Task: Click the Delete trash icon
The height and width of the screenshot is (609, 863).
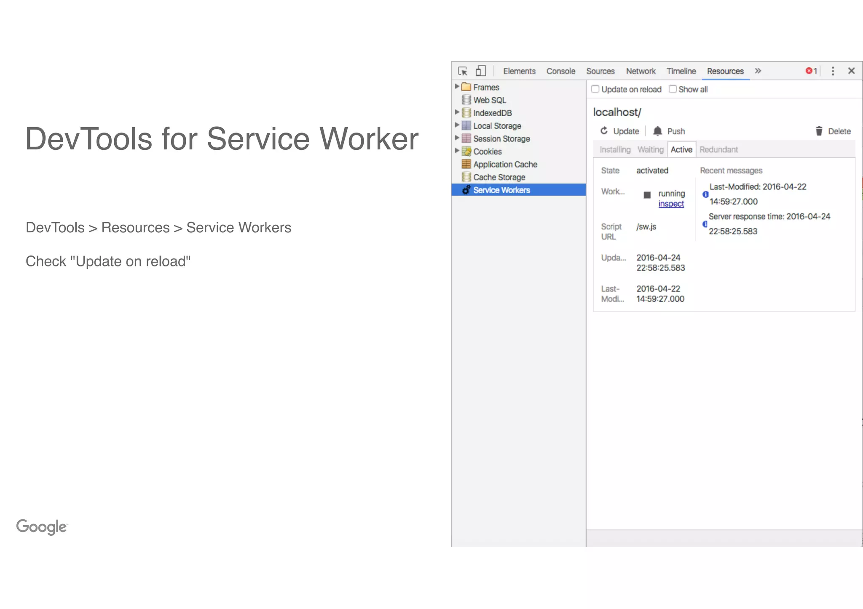Action: point(819,131)
